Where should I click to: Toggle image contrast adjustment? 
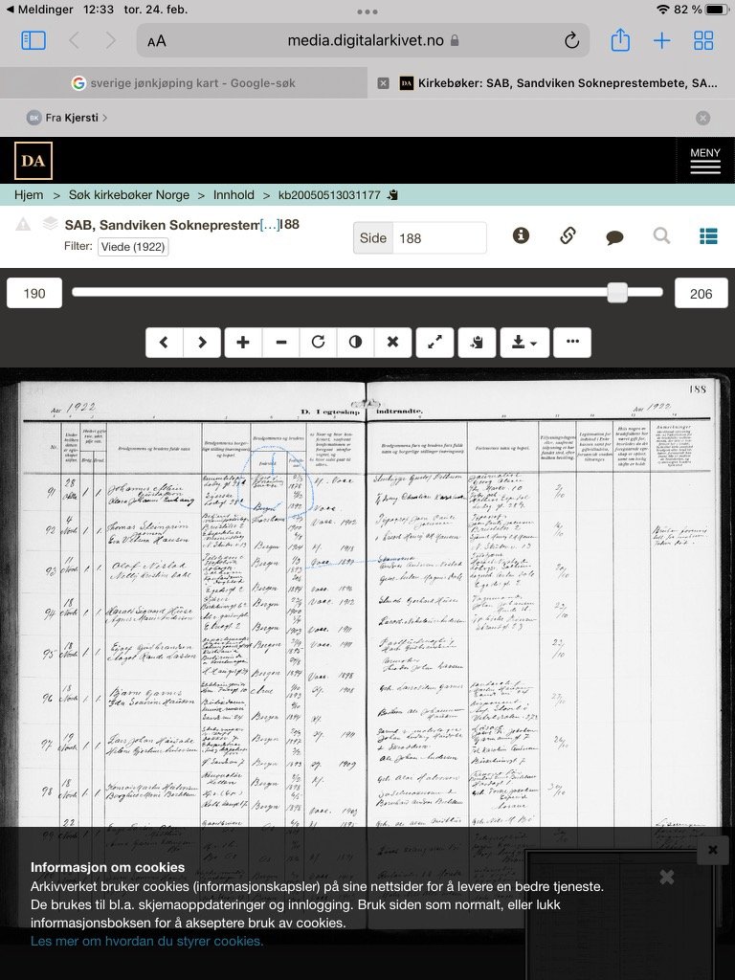[355, 343]
